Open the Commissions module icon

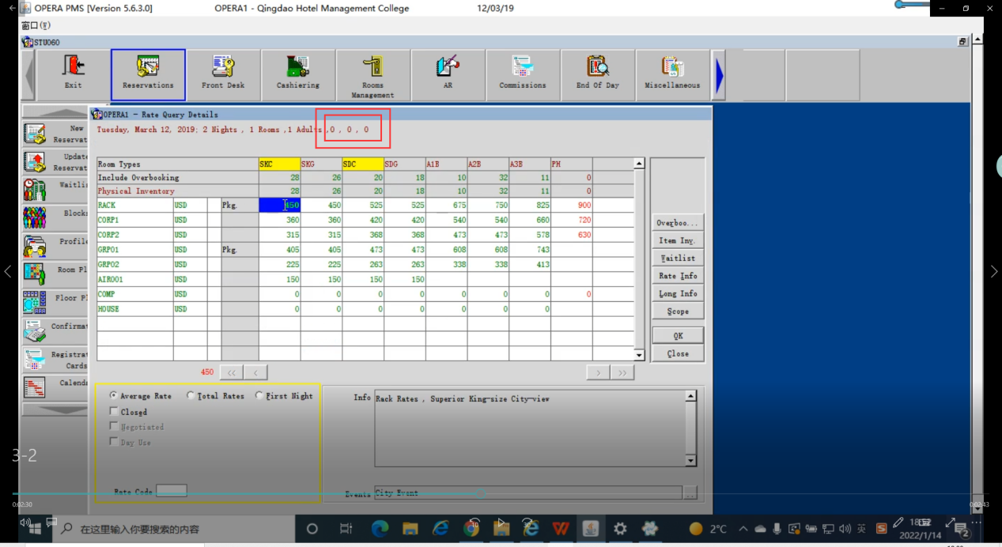click(522, 71)
